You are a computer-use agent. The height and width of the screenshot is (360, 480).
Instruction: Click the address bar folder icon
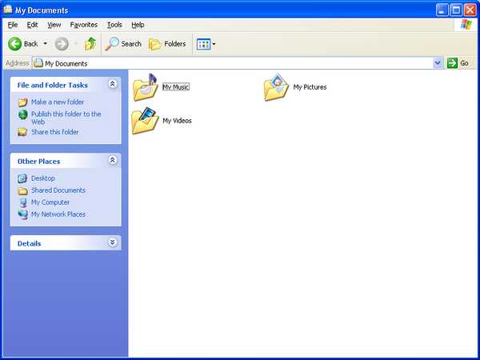pos(38,63)
